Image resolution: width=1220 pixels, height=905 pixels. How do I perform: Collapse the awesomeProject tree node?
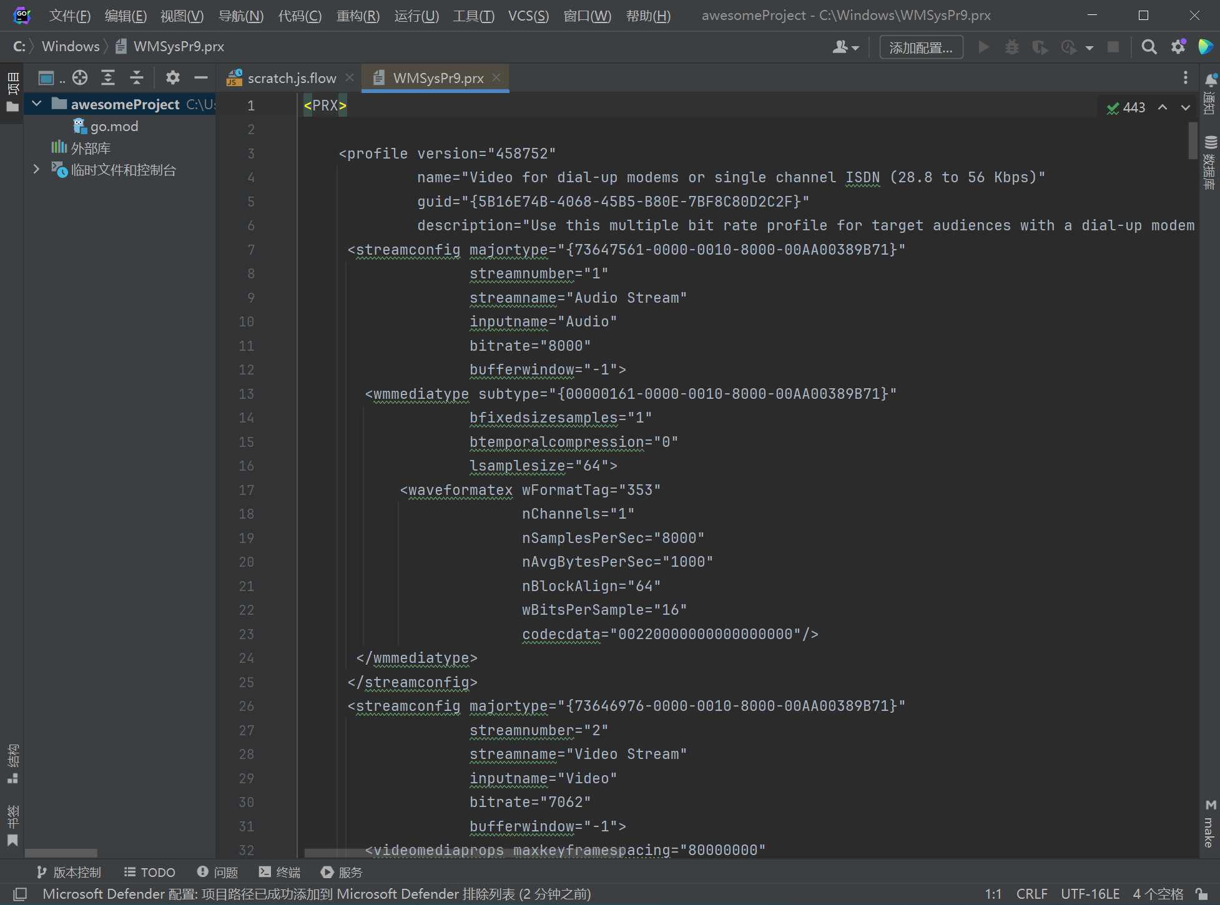point(37,104)
